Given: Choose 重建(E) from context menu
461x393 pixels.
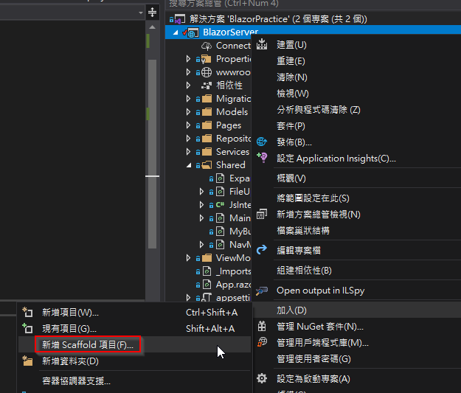Looking at the screenshot, I should pyautogui.click(x=291, y=61).
